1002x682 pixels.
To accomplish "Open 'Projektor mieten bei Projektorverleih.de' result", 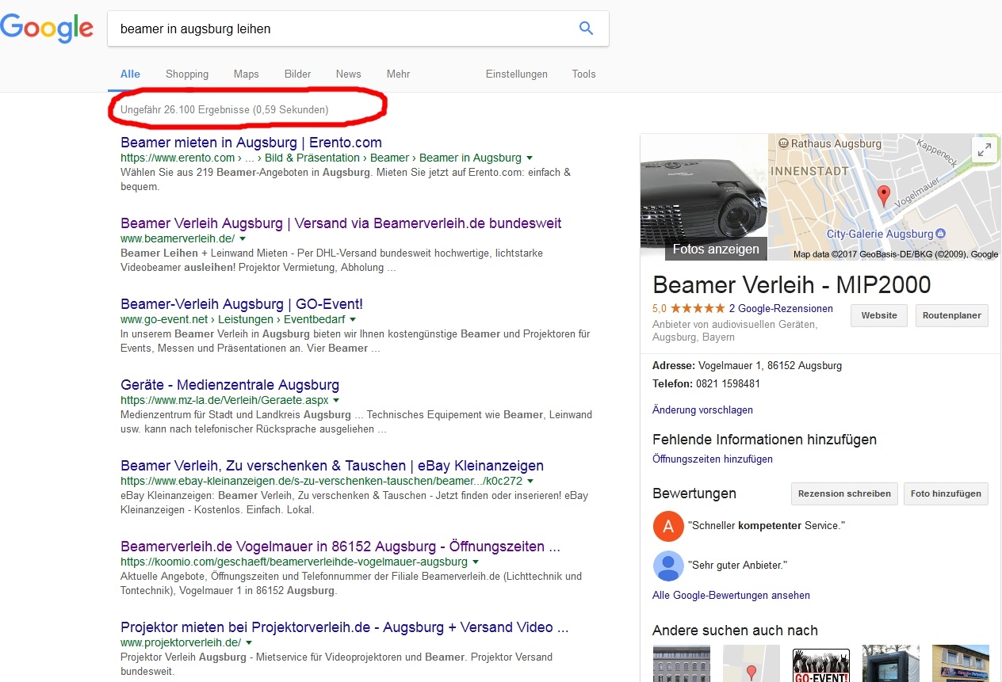I will click(345, 627).
